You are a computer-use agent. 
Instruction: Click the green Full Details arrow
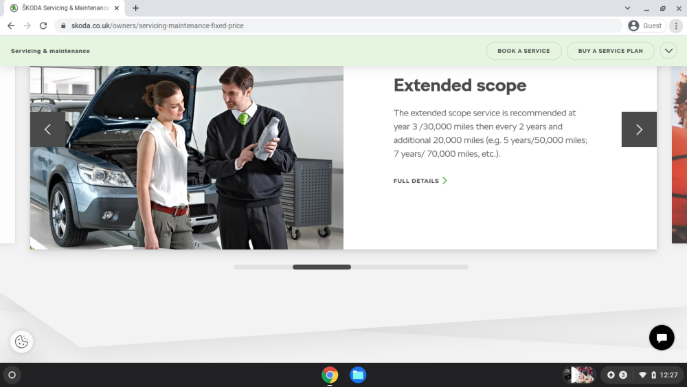pos(444,181)
